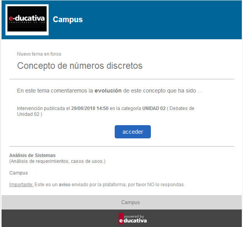Viewport: 243px width, 227px height.
Task: Open the powered by educativa footer logo
Action: [133, 218]
